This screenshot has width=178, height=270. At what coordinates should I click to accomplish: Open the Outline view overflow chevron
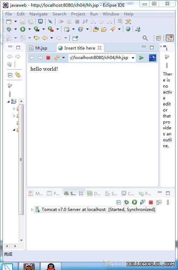coord(165,47)
